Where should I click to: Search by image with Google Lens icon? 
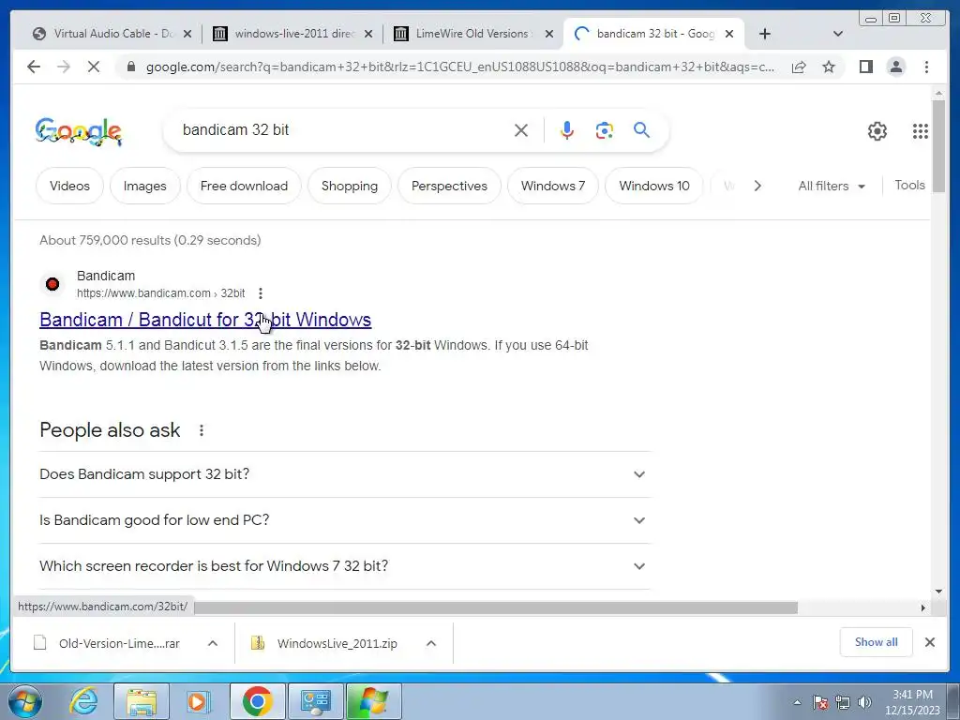(605, 130)
